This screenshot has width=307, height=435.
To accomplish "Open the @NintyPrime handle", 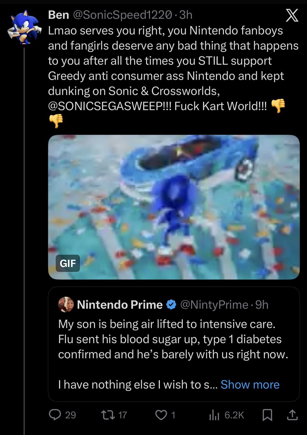I will [214, 305].
